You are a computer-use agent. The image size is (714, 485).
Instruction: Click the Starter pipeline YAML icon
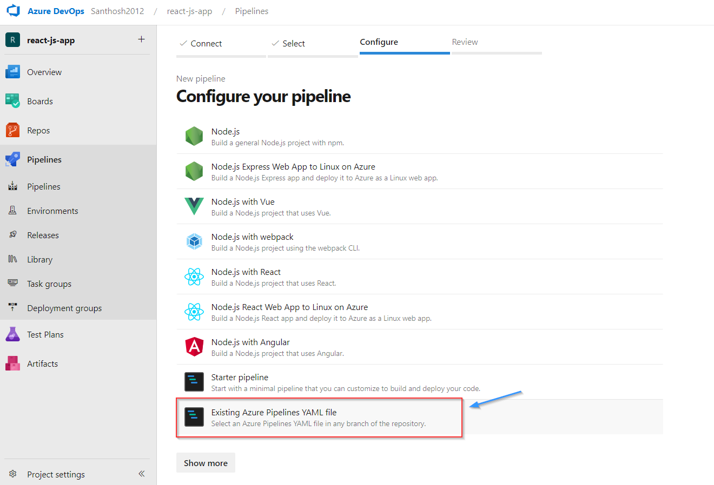(x=194, y=382)
